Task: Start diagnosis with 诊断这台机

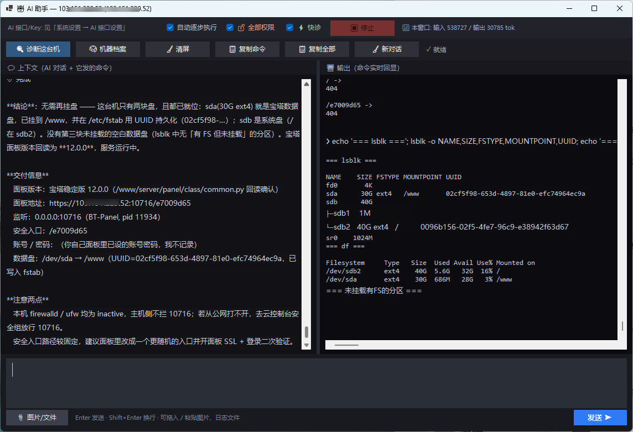Action: point(38,49)
